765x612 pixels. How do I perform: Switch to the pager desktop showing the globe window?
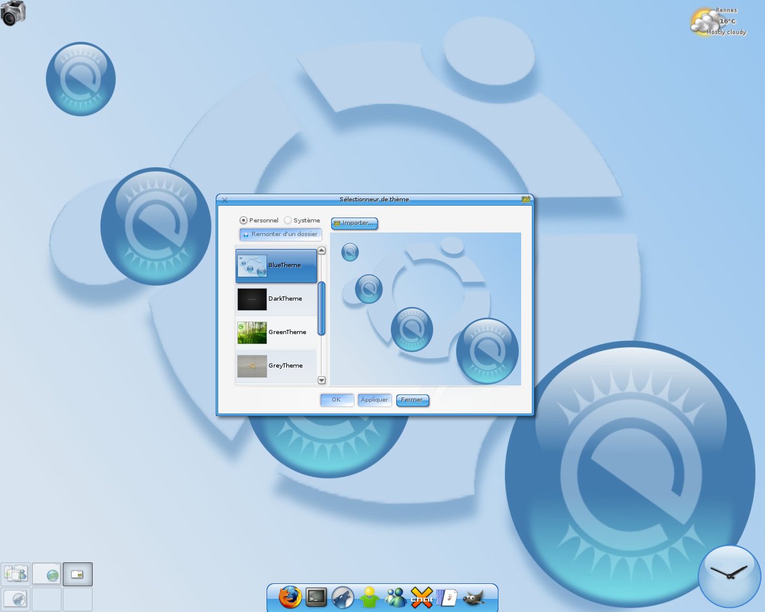point(47,574)
